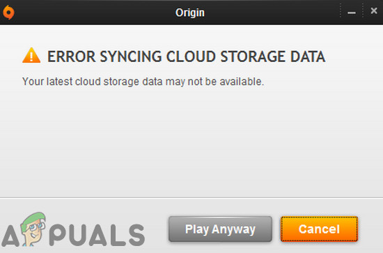Click the word ERROR in the heading
Screen dimensions: 383x253
(71, 56)
